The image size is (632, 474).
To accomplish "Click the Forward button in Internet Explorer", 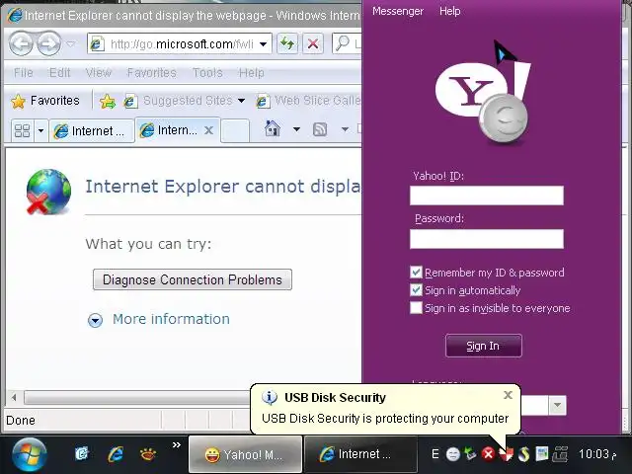I will 48,43.
